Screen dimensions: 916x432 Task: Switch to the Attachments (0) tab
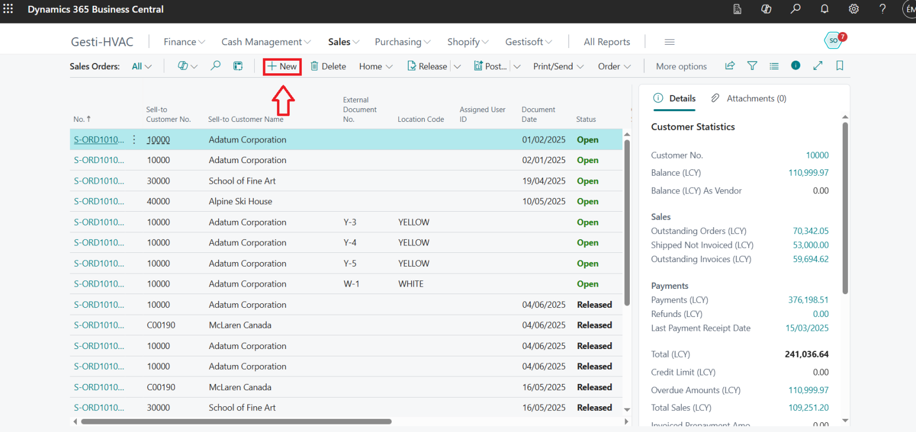[748, 98]
